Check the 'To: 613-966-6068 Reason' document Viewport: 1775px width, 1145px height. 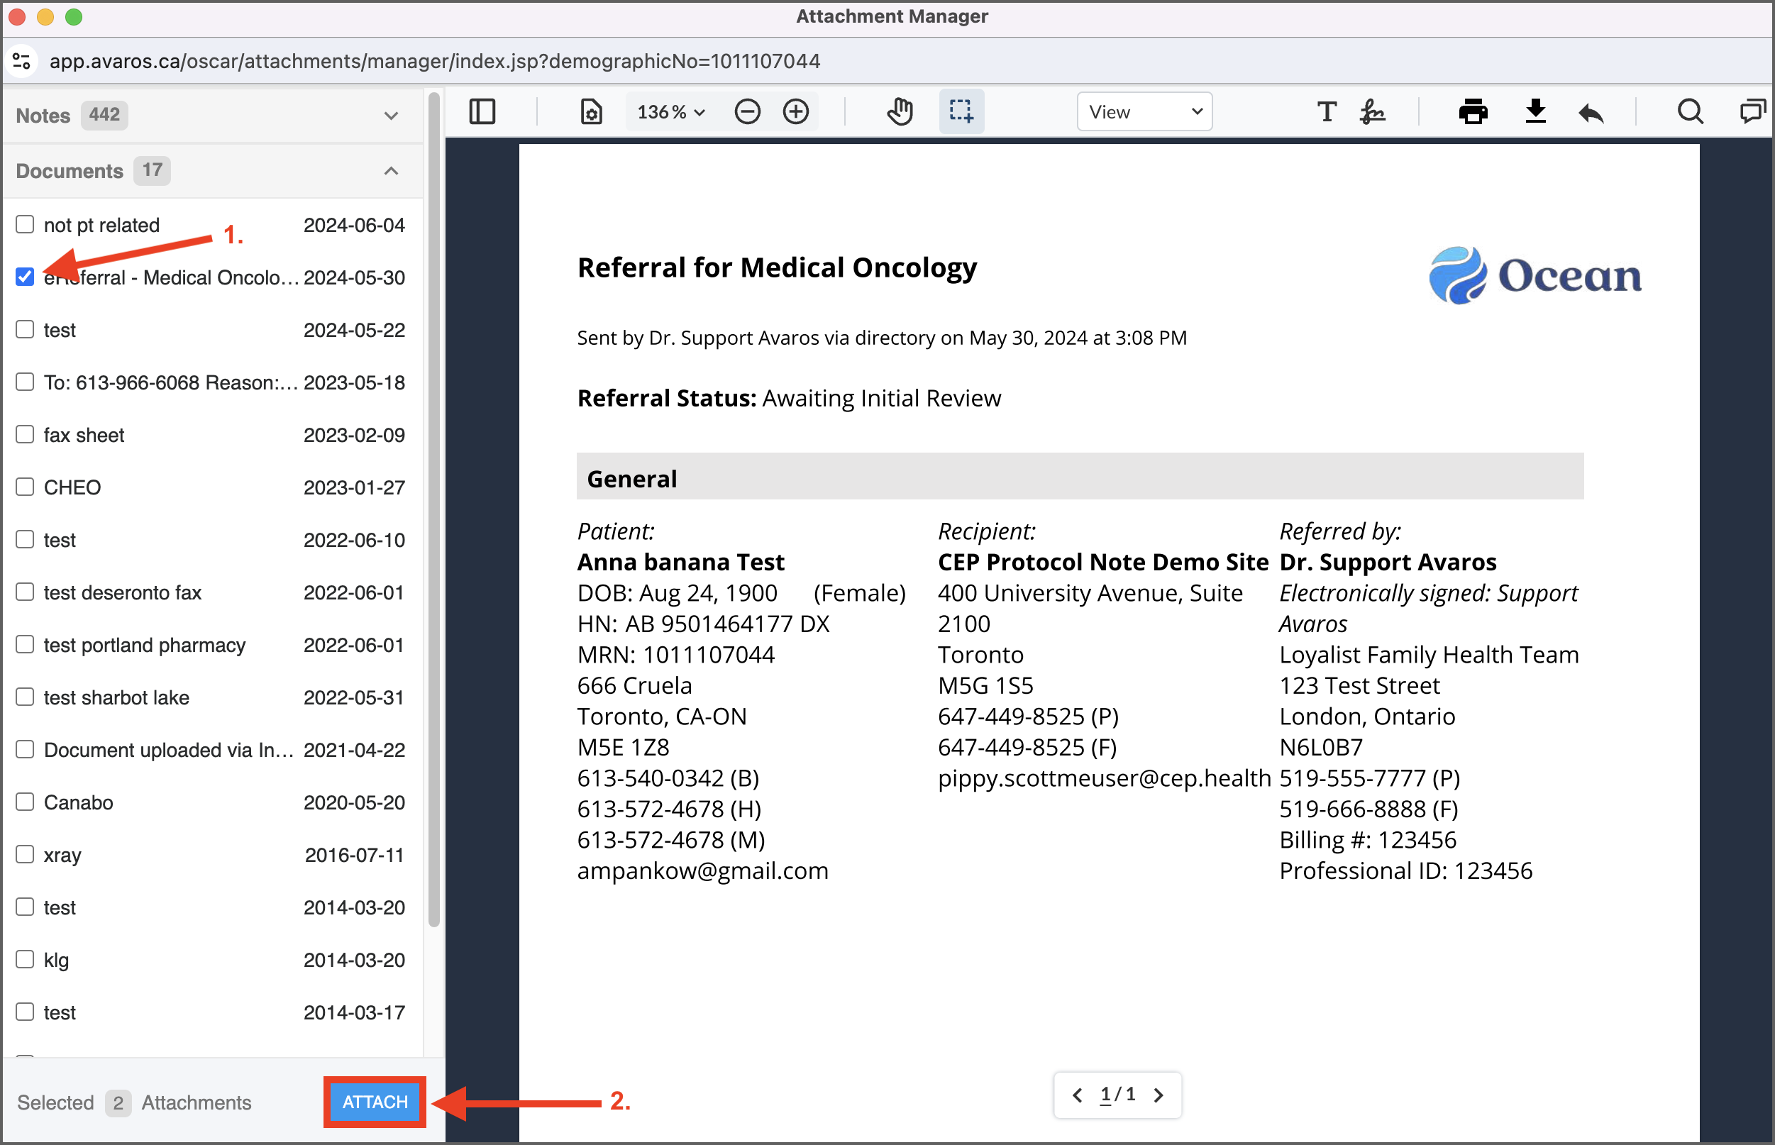(x=26, y=382)
